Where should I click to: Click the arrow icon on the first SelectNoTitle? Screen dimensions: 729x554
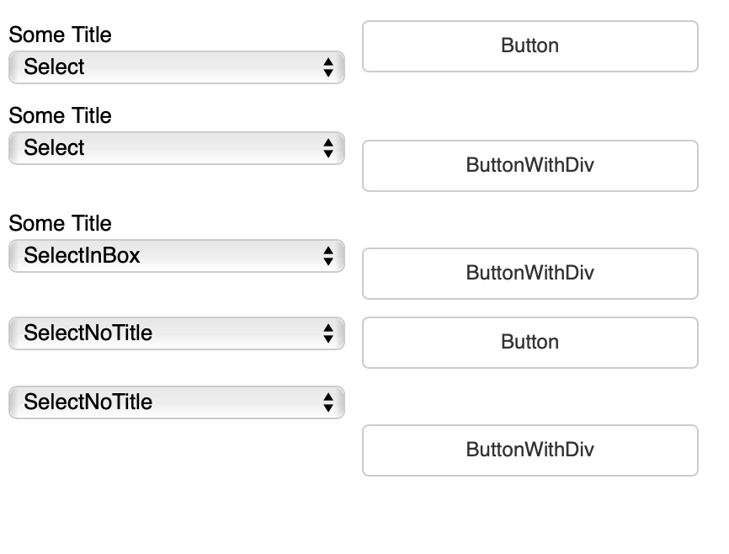(x=330, y=333)
